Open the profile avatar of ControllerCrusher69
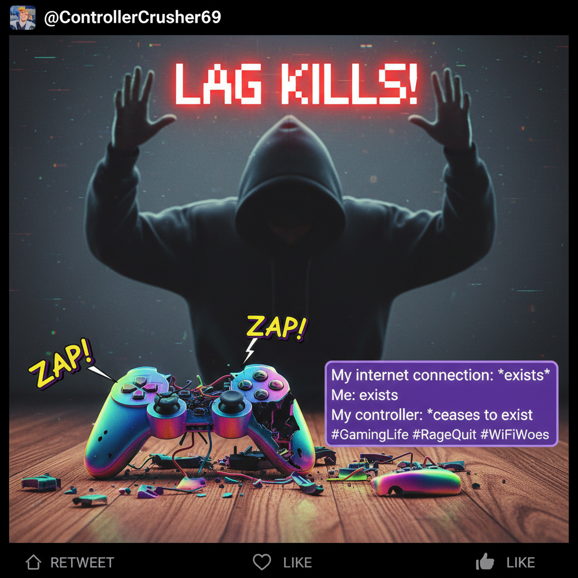This screenshot has height=578, width=578. 23,17
